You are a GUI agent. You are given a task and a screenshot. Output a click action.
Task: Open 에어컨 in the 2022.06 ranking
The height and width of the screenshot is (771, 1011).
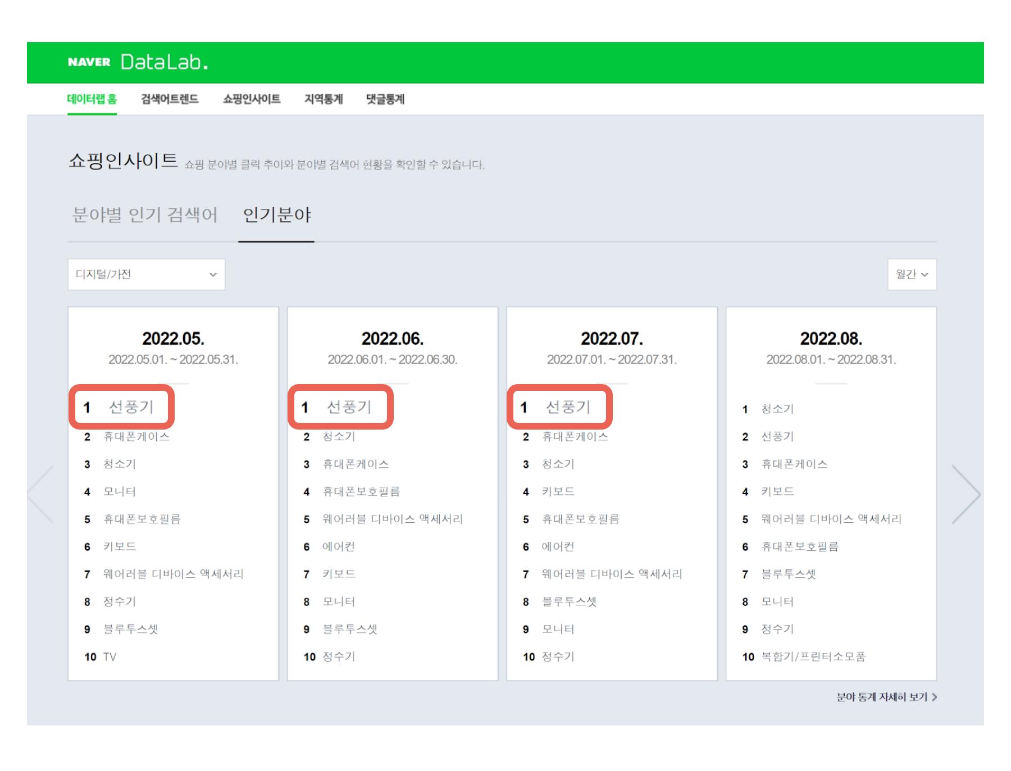[x=338, y=546]
